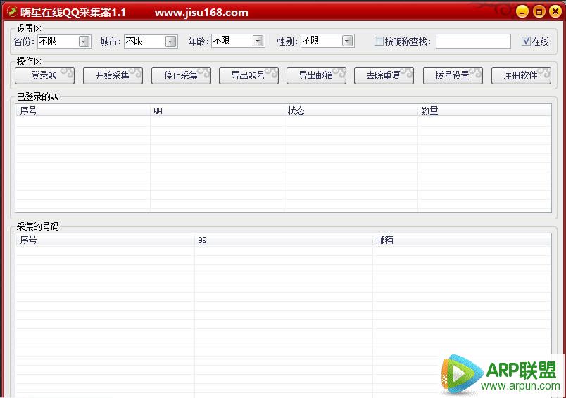The image size is (566, 398).
Task: Export emails using 导出邮箱 button
Action: [x=316, y=75]
